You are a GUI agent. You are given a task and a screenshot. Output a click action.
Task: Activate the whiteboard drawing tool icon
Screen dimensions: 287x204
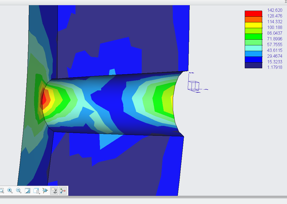27,191
